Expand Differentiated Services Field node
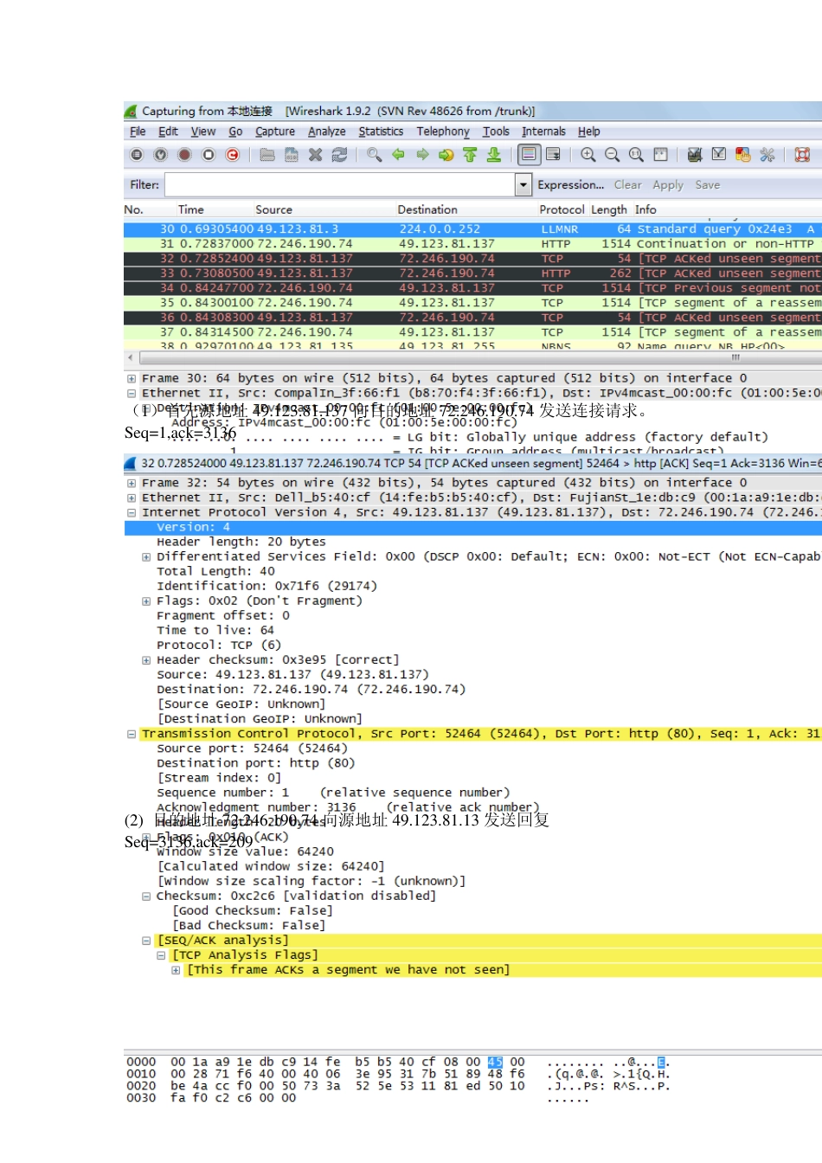 [146, 556]
